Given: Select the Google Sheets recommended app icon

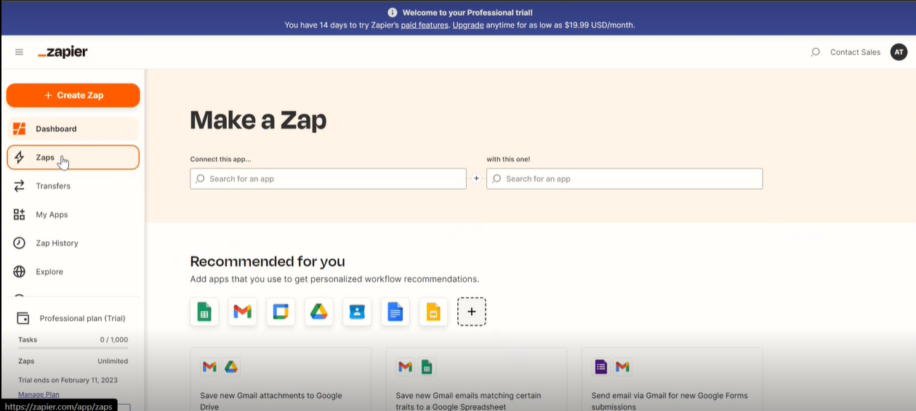Looking at the screenshot, I should [x=204, y=312].
